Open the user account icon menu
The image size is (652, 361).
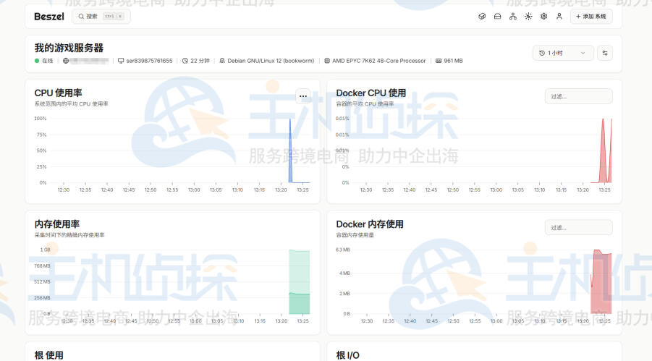559,17
